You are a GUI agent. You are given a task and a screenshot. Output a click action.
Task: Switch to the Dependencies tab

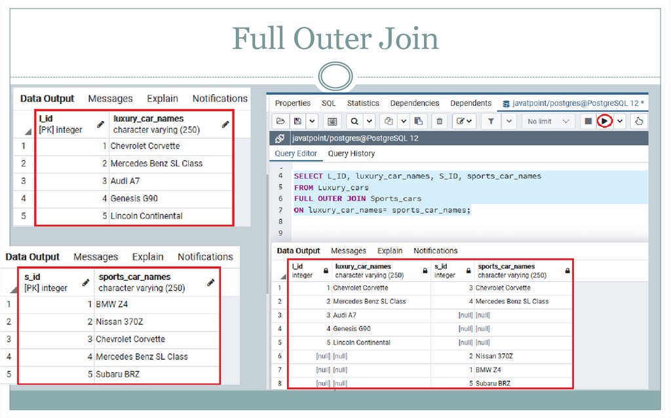[x=415, y=103]
